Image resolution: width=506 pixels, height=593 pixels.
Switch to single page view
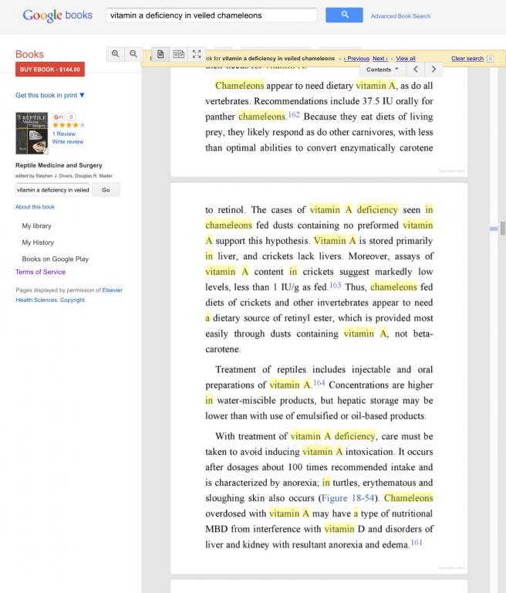[160, 54]
